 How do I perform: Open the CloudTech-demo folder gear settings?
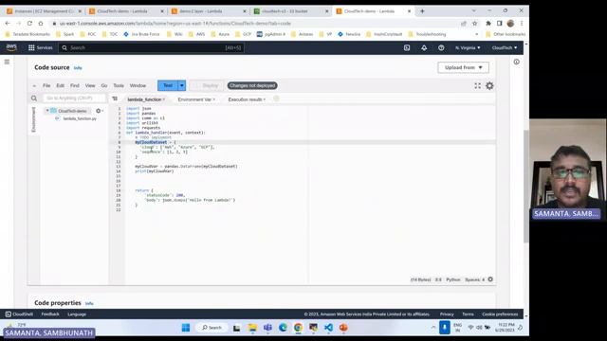tap(99, 111)
